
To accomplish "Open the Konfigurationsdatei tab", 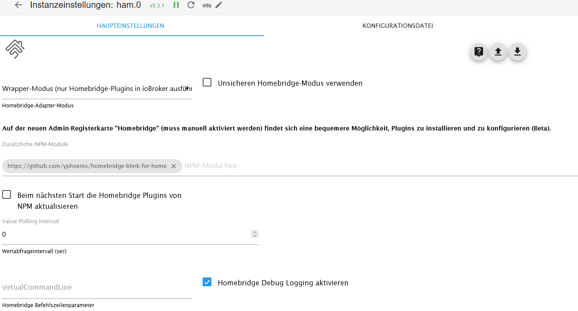I will point(398,26).
